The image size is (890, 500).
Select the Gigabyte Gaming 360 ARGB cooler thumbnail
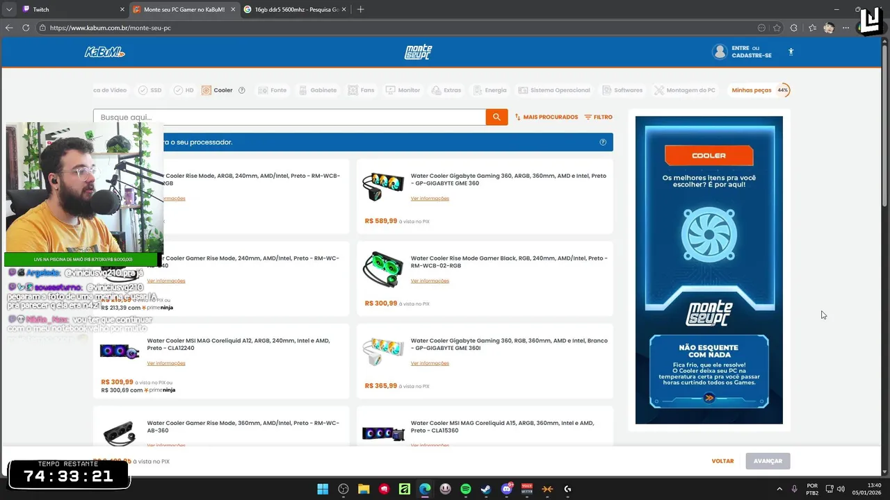coord(383,187)
